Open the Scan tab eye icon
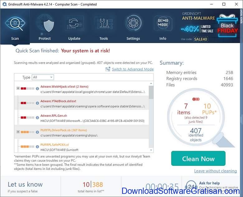Screen dimensions: 243x197 tap(15, 24)
